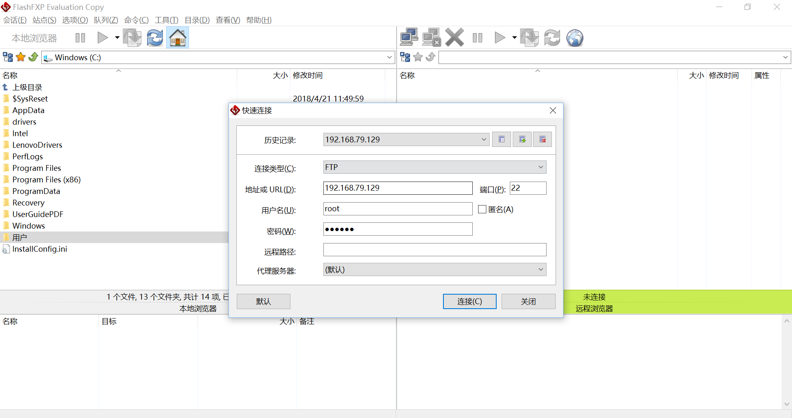The image size is (792, 418).
Task: Expand the 连接类型 FTP dropdown
Action: click(541, 167)
